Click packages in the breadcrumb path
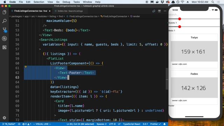This screenshot has width=224, height=126. pyautogui.click(x=16, y=16)
